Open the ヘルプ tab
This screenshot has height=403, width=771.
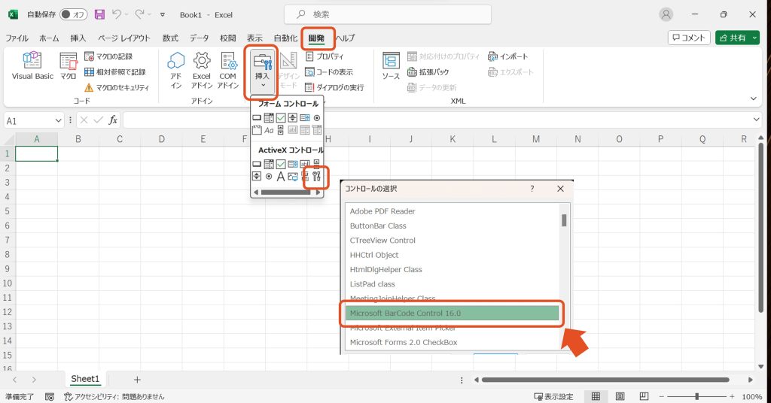click(x=345, y=38)
